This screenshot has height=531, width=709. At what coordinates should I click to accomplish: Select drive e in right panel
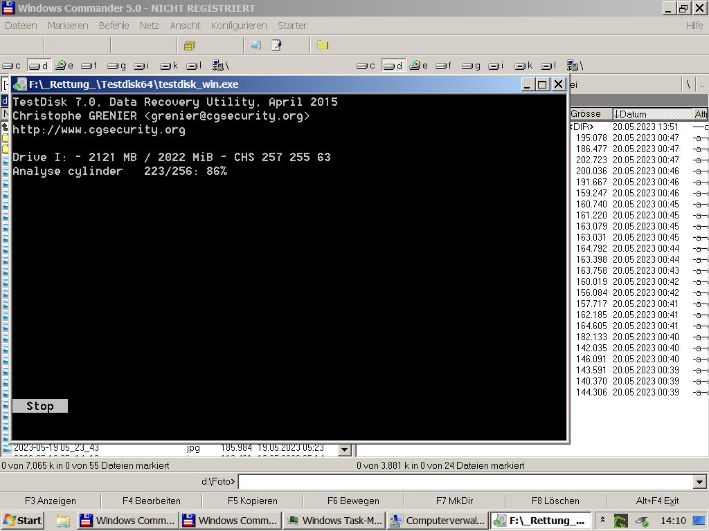419,66
